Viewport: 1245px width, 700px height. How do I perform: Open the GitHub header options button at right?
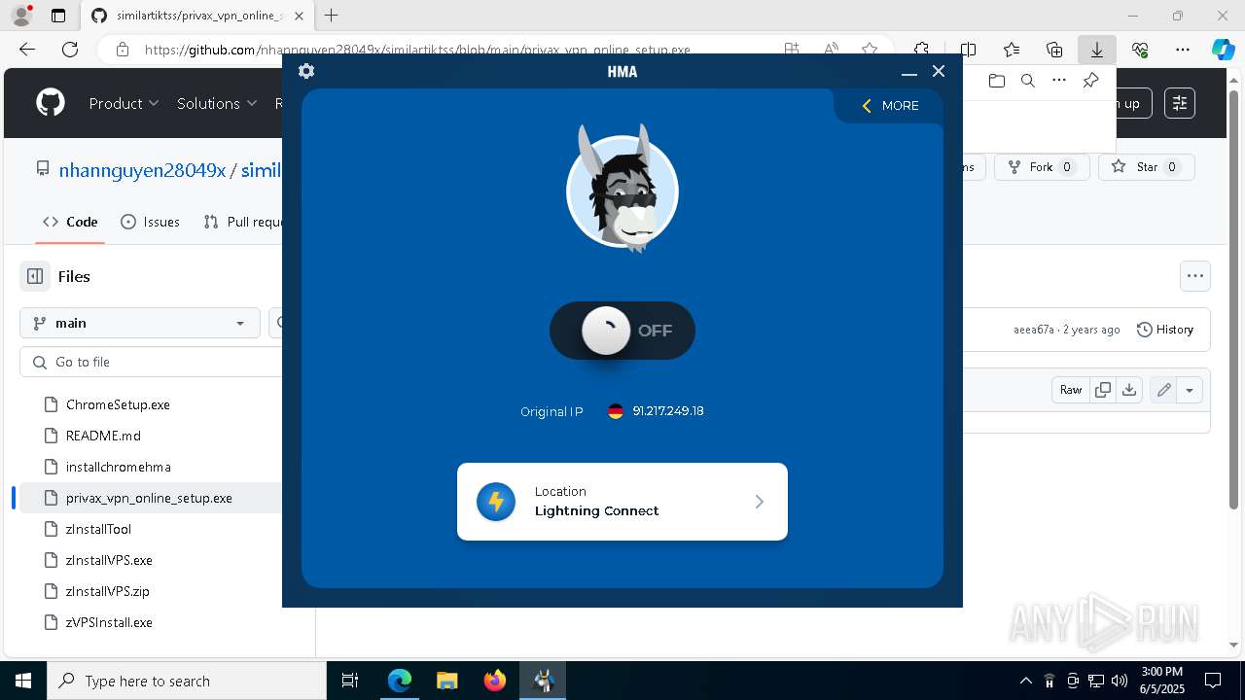tap(1180, 103)
